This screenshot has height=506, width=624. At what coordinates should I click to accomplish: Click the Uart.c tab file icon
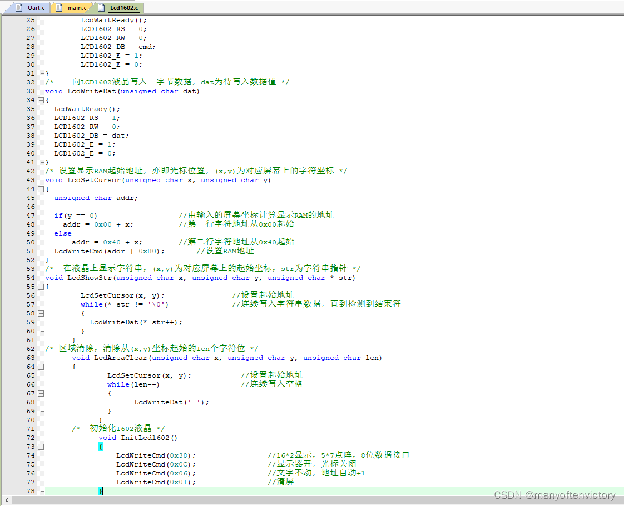[x=19, y=8]
